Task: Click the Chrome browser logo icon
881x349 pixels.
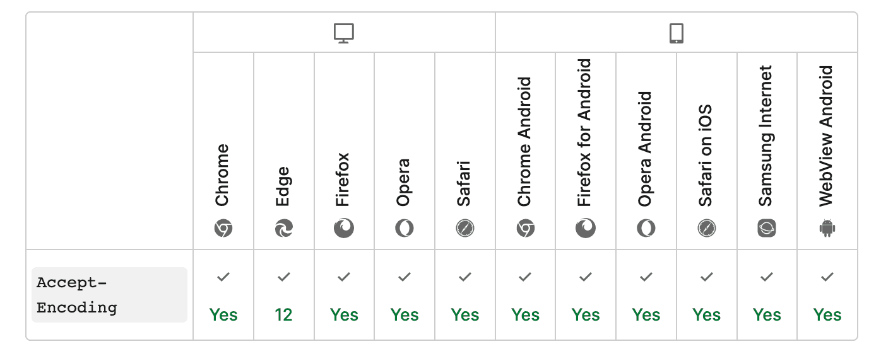Action: coord(223,228)
